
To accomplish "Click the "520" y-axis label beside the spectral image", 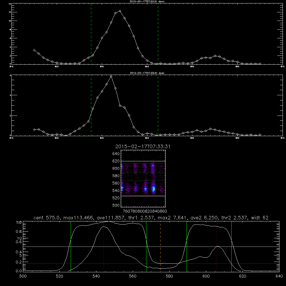I will (116, 198).
